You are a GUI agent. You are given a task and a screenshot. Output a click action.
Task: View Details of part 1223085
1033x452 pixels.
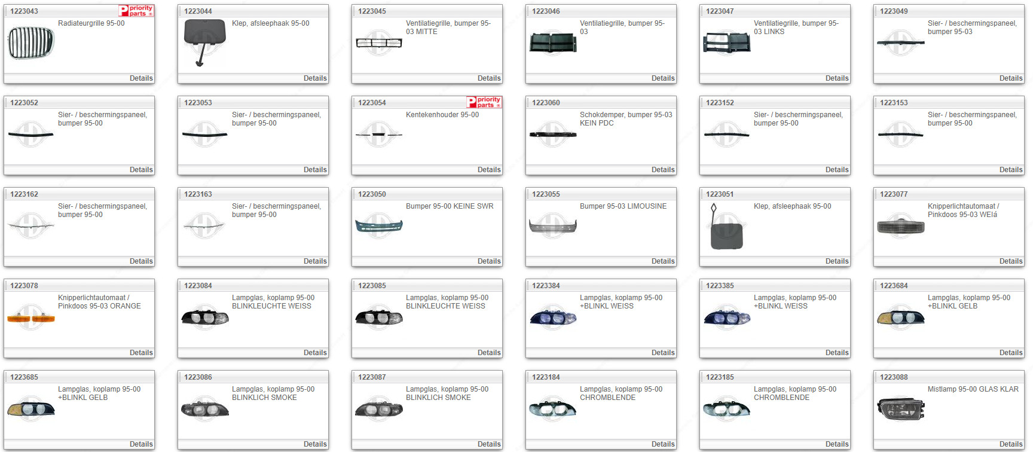(489, 353)
